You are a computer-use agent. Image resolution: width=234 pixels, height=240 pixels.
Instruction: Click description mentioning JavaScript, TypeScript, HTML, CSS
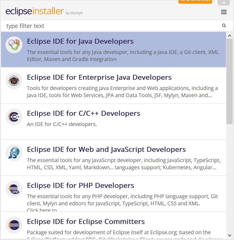pos(124,164)
